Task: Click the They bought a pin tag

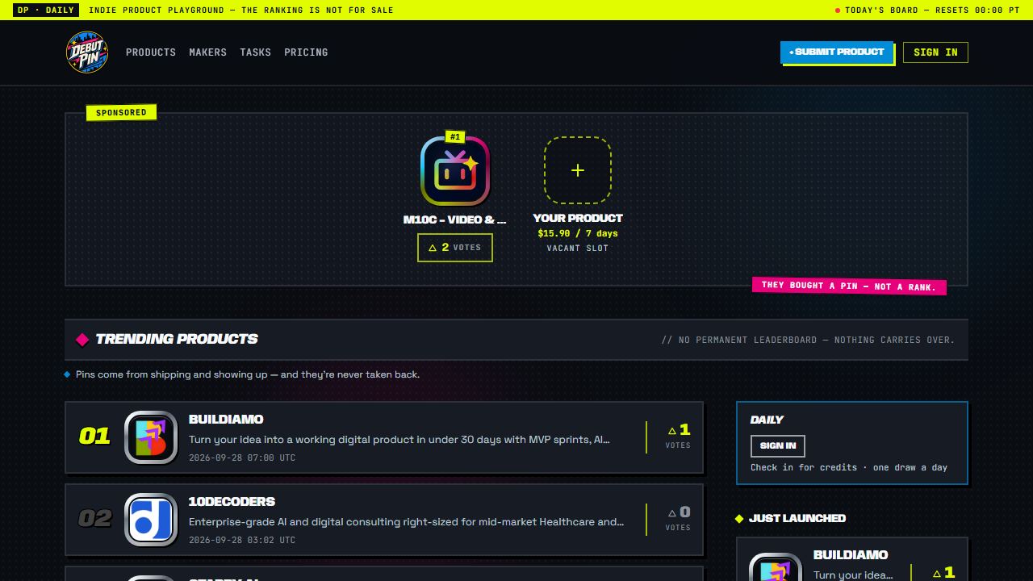Action: [x=849, y=286]
